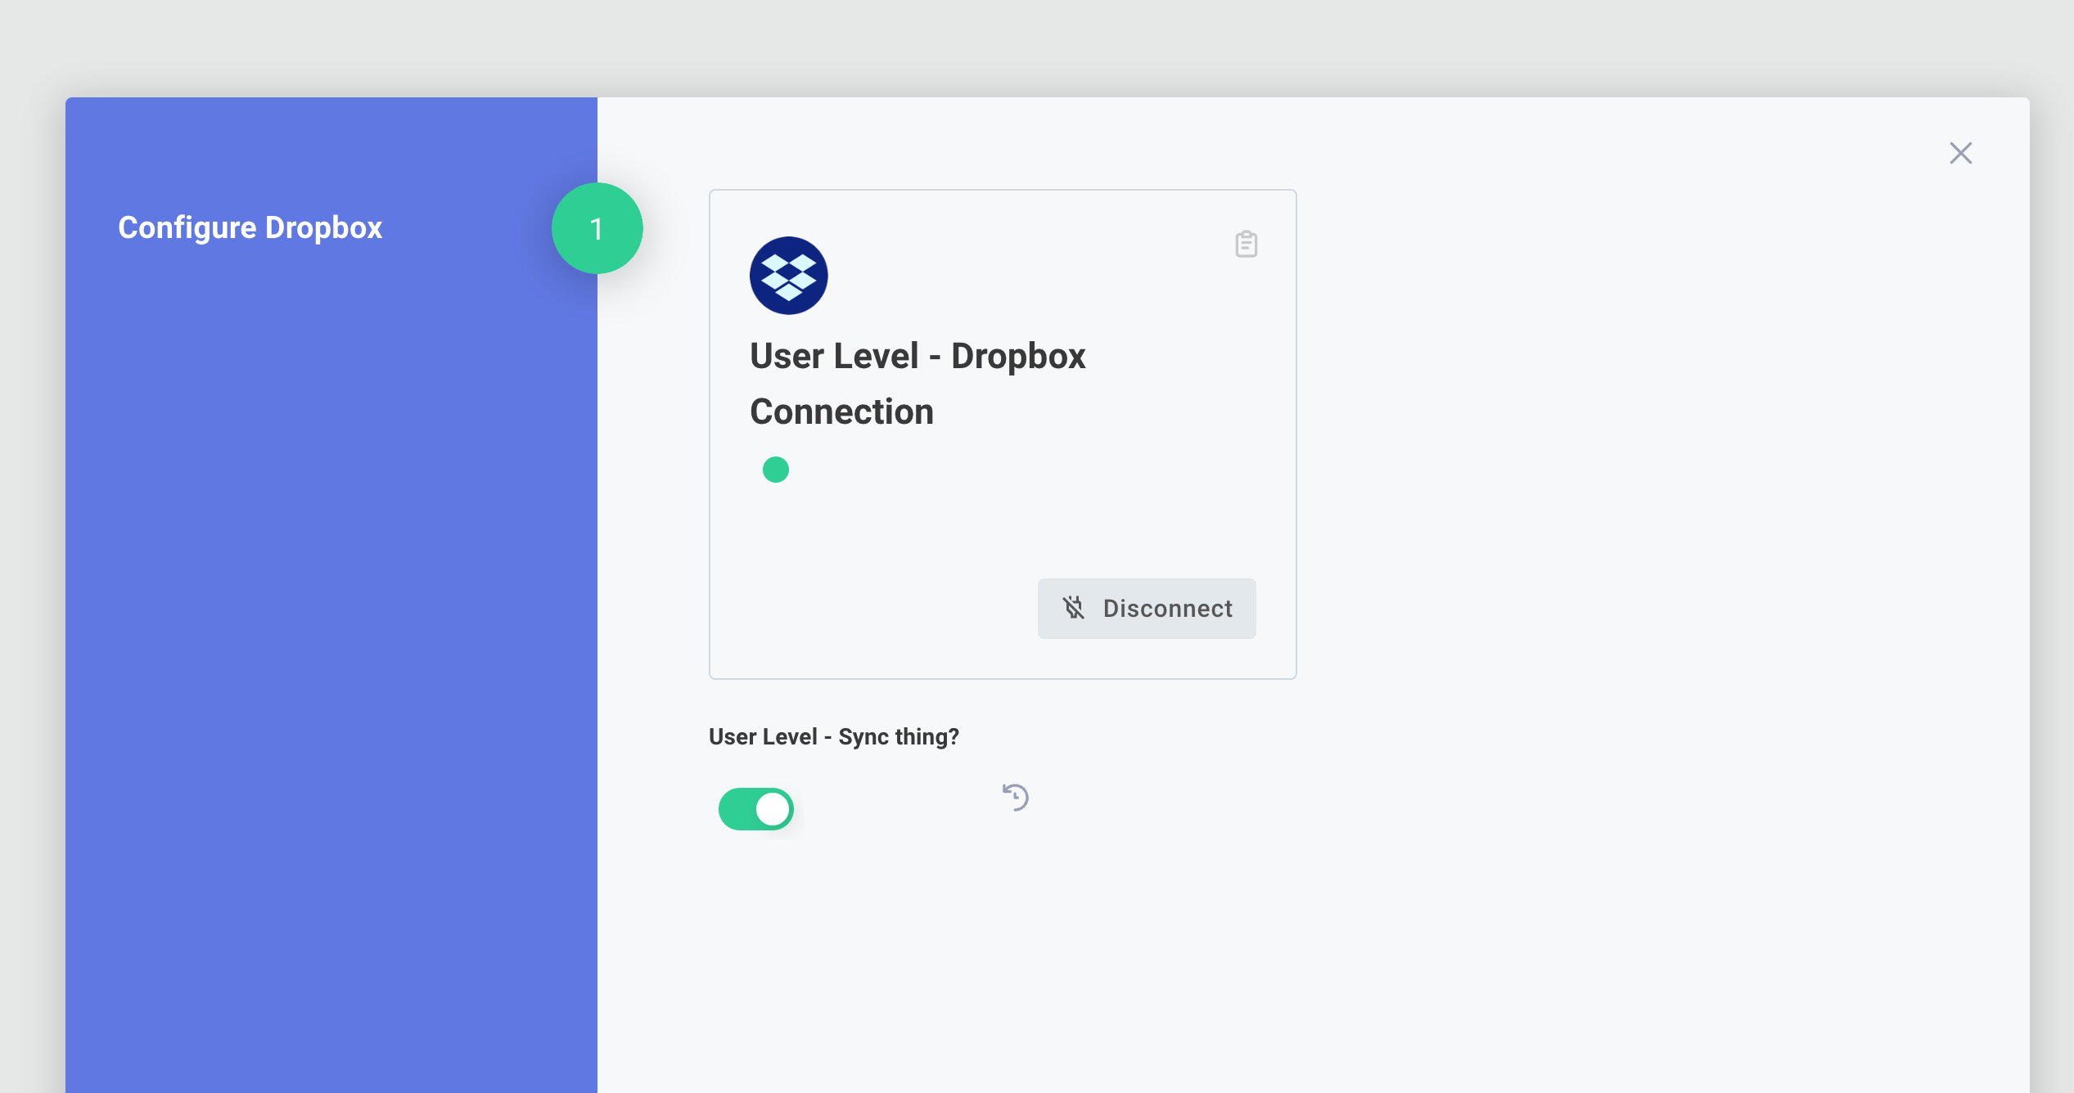Click the revert-to-default history icon beside the toggle

click(x=1015, y=797)
